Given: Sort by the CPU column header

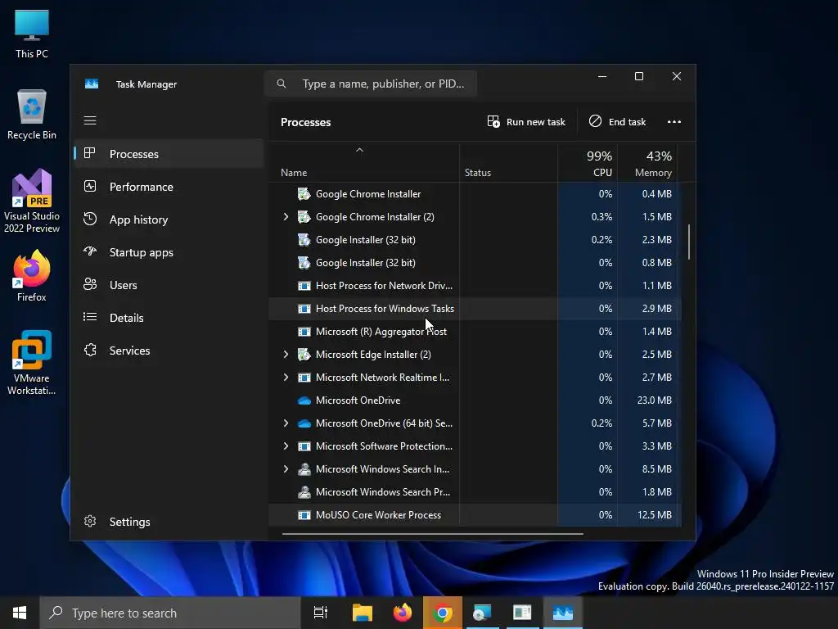Looking at the screenshot, I should [588, 163].
